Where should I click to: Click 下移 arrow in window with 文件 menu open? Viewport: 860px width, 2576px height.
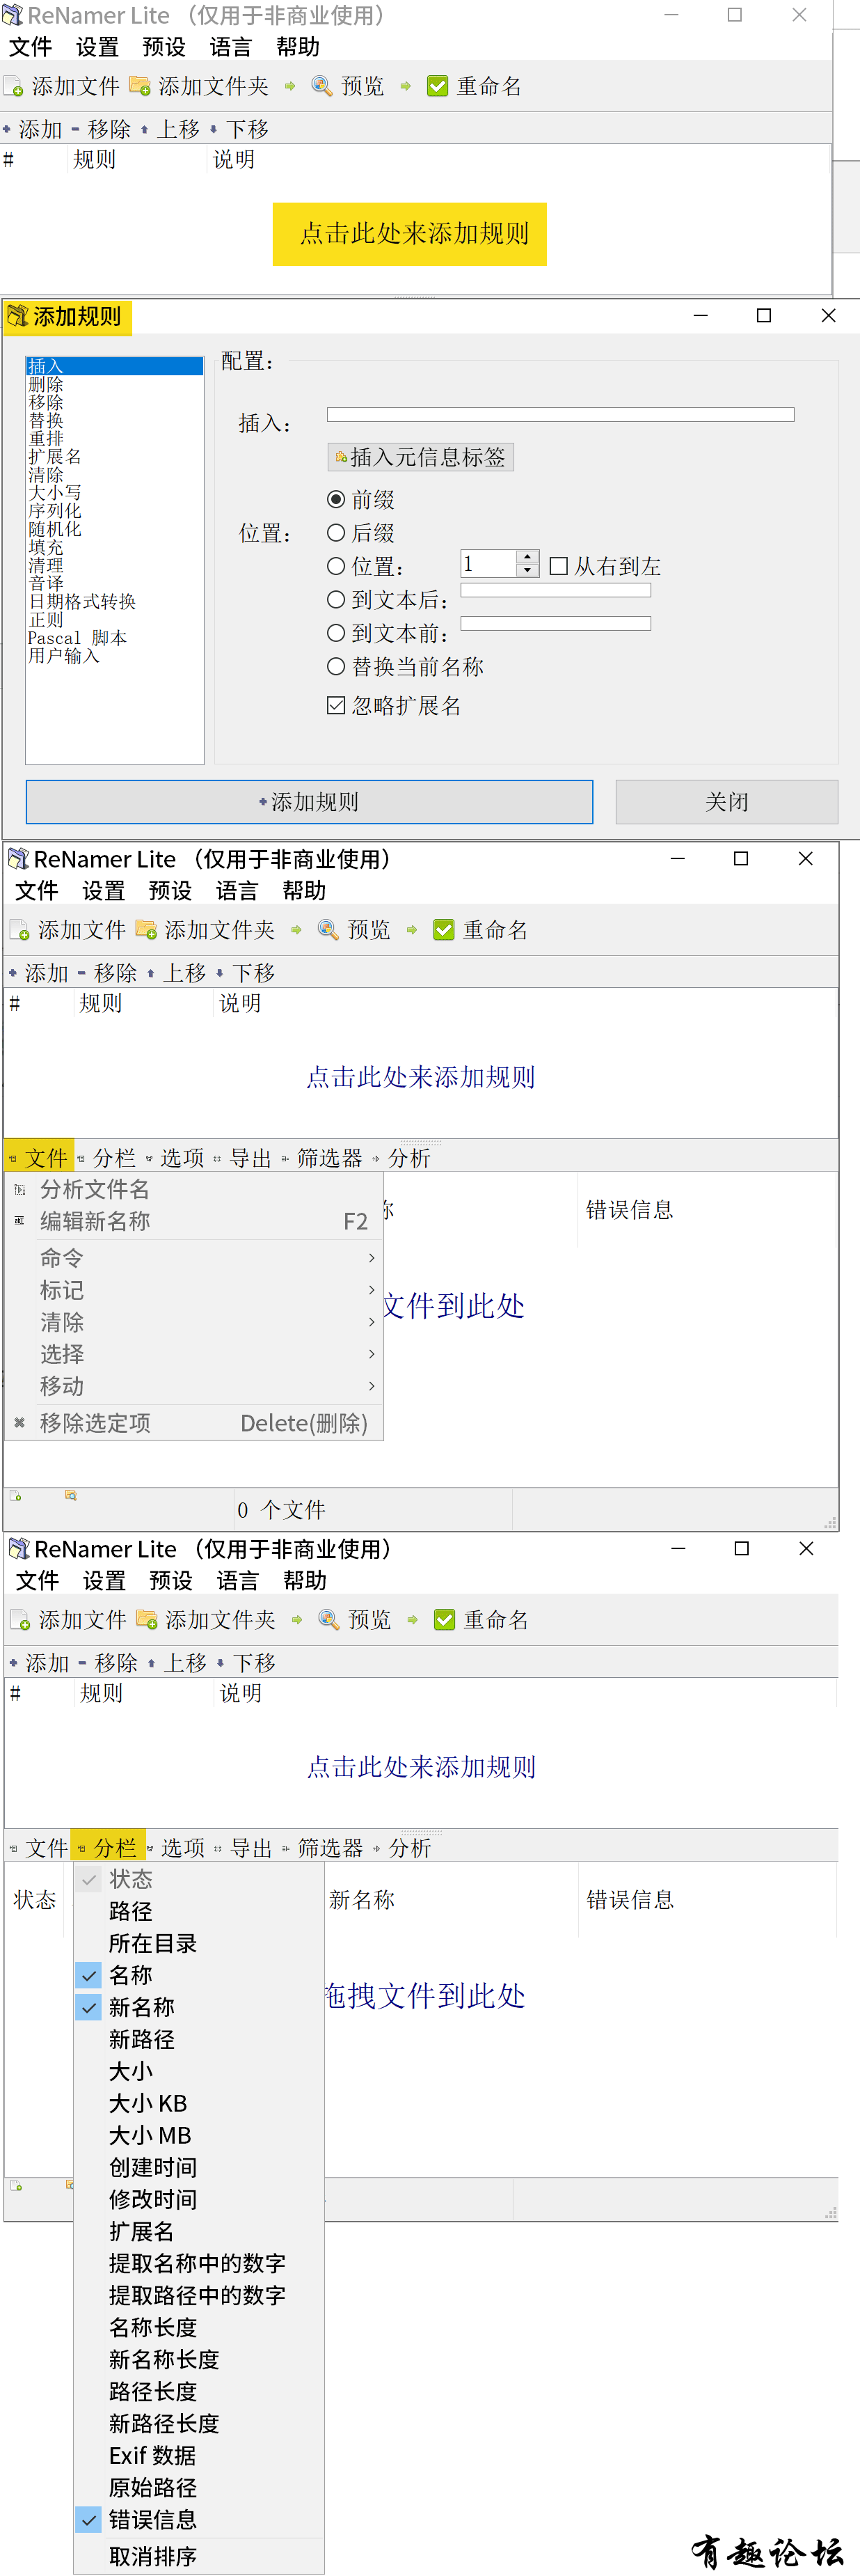[x=220, y=973]
